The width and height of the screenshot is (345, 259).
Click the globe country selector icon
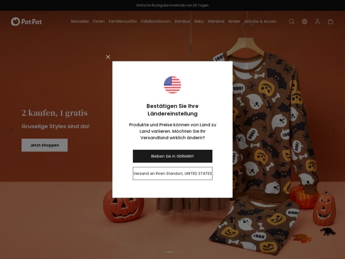pyautogui.click(x=305, y=21)
